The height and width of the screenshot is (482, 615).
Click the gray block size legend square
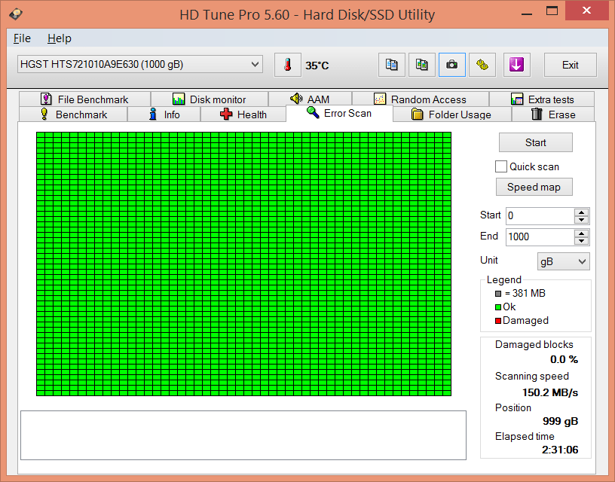pos(498,294)
